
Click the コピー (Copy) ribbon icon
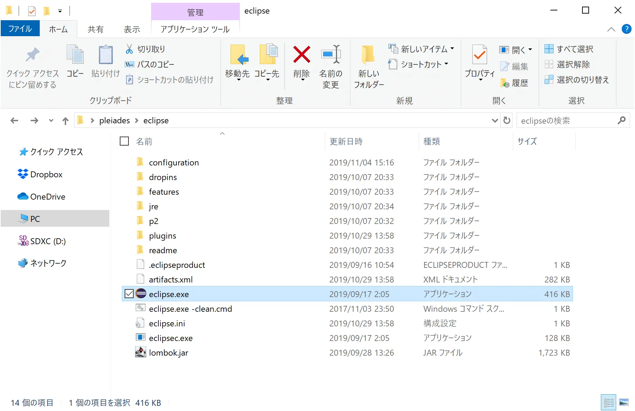coord(75,55)
